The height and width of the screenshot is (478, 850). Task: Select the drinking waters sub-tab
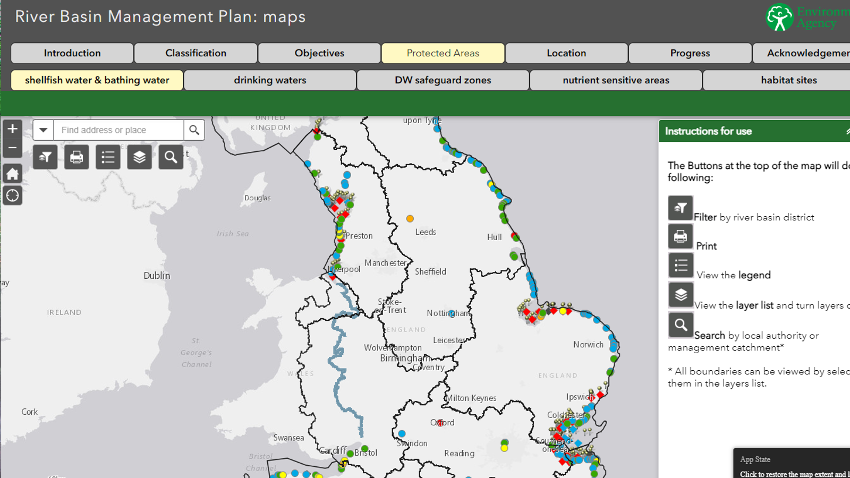(270, 80)
